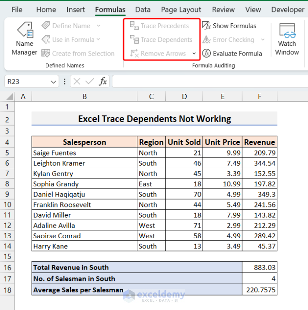Click the Trace Dependents label
Screen dimensions: 308x310
[166, 40]
